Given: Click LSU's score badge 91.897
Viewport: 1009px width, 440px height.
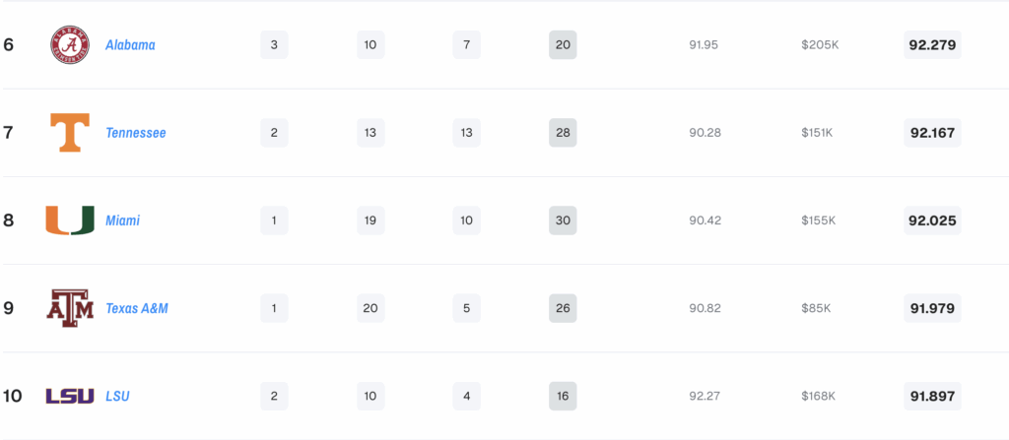Looking at the screenshot, I should 932,397.
